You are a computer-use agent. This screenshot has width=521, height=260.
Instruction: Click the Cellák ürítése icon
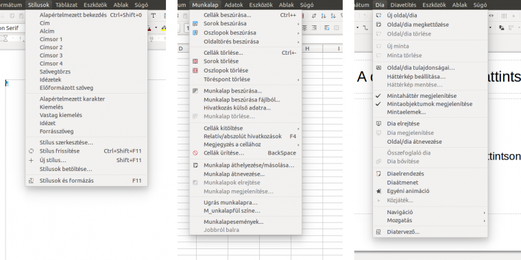pyautogui.click(x=195, y=153)
